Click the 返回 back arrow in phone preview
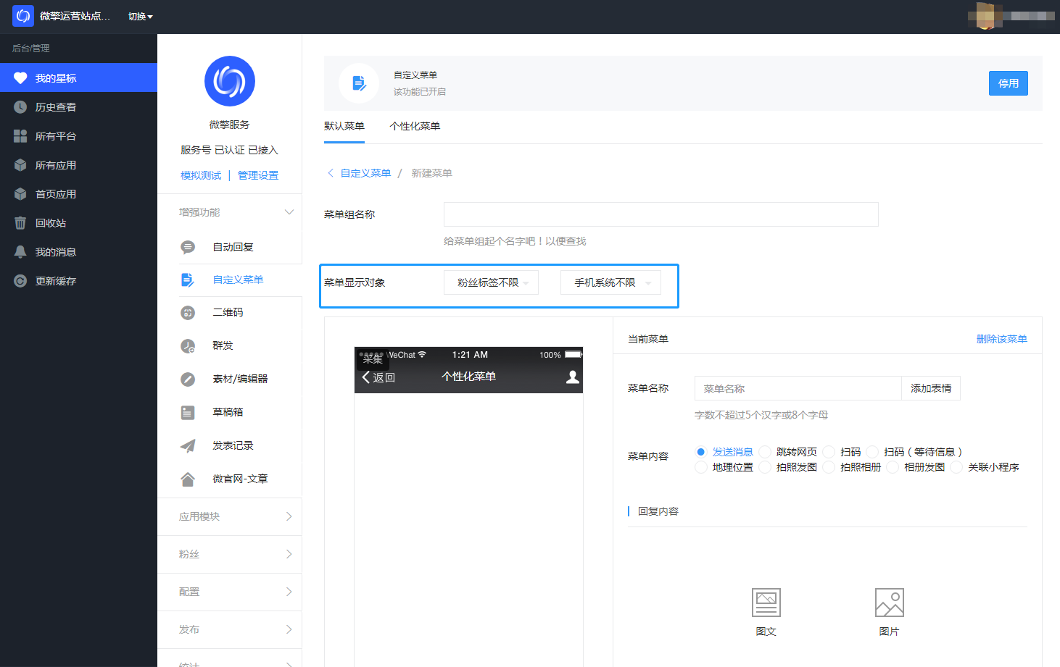Screen dimensions: 1060x667 point(366,377)
